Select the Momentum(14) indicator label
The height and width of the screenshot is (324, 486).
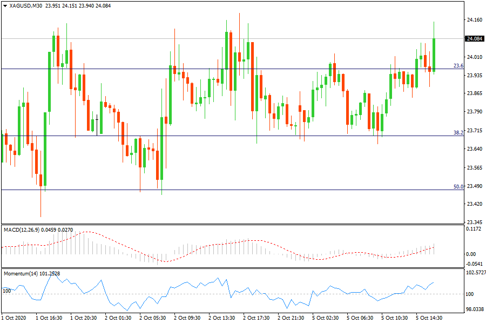20,274
